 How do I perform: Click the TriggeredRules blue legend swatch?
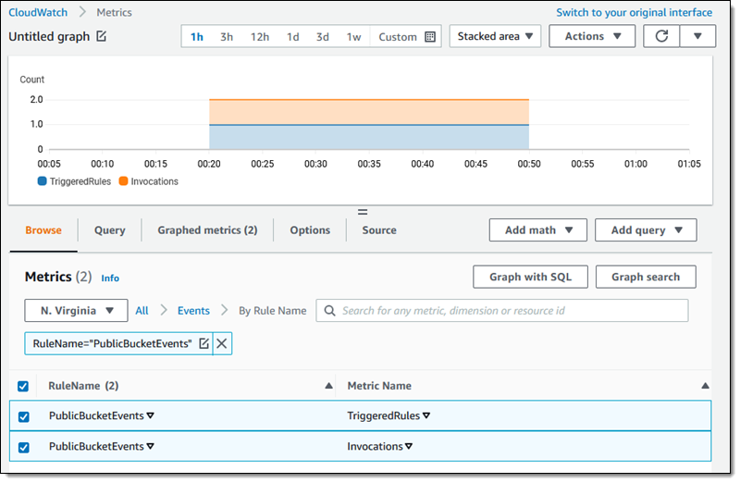[42, 181]
